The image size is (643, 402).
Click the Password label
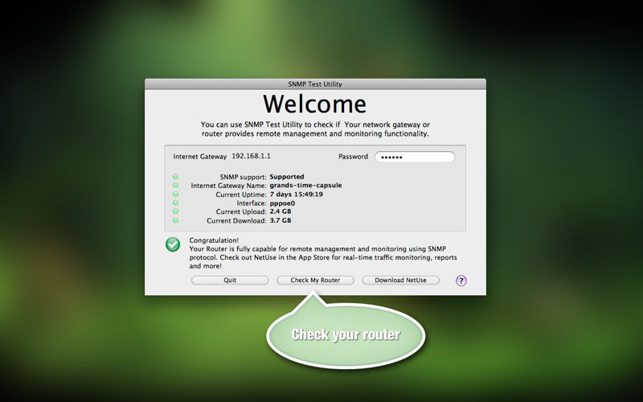pos(353,157)
